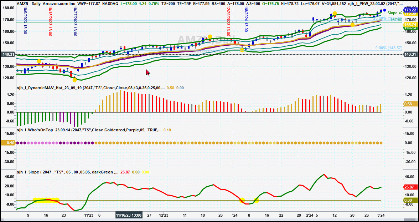419x222 pixels.
Task: Click the olive 0.00 slope axis marker
Action: pos(410,200)
